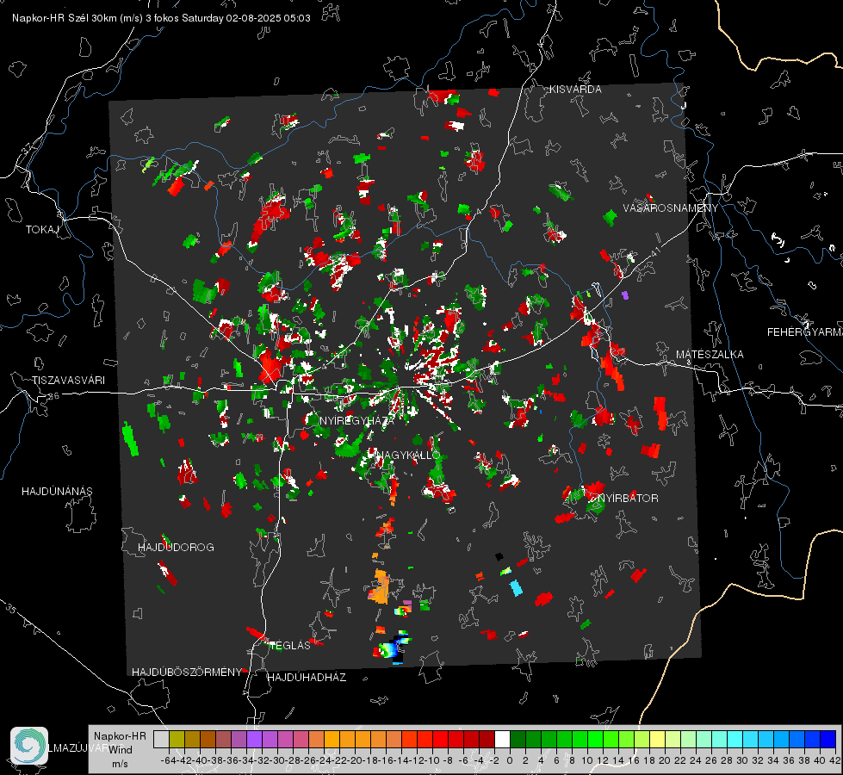Image resolution: width=843 pixels, height=775 pixels.
Task: Click the road number 41 marker near Vásárosnamény
Action: pos(654,251)
